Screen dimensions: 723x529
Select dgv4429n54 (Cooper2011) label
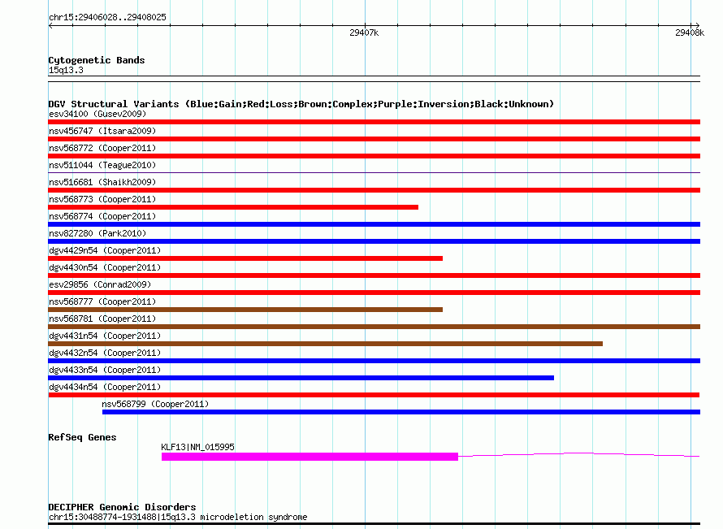(x=105, y=250)
